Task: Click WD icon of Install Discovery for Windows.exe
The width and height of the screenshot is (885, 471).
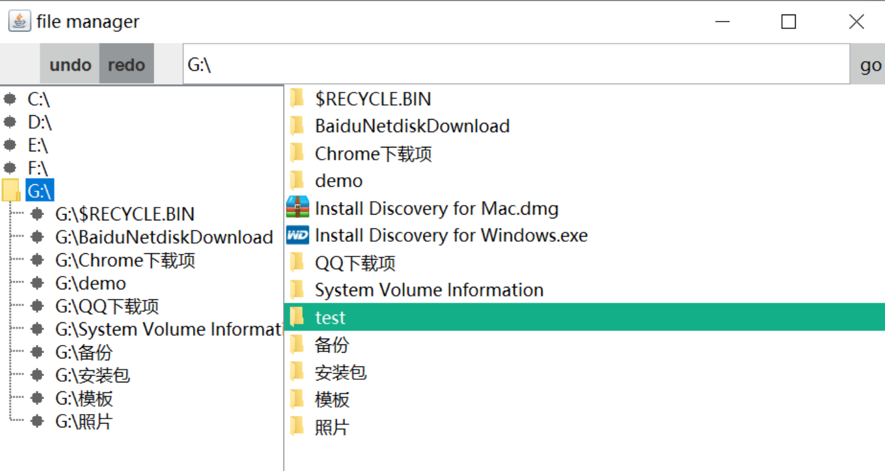Action: click(298, 235)
